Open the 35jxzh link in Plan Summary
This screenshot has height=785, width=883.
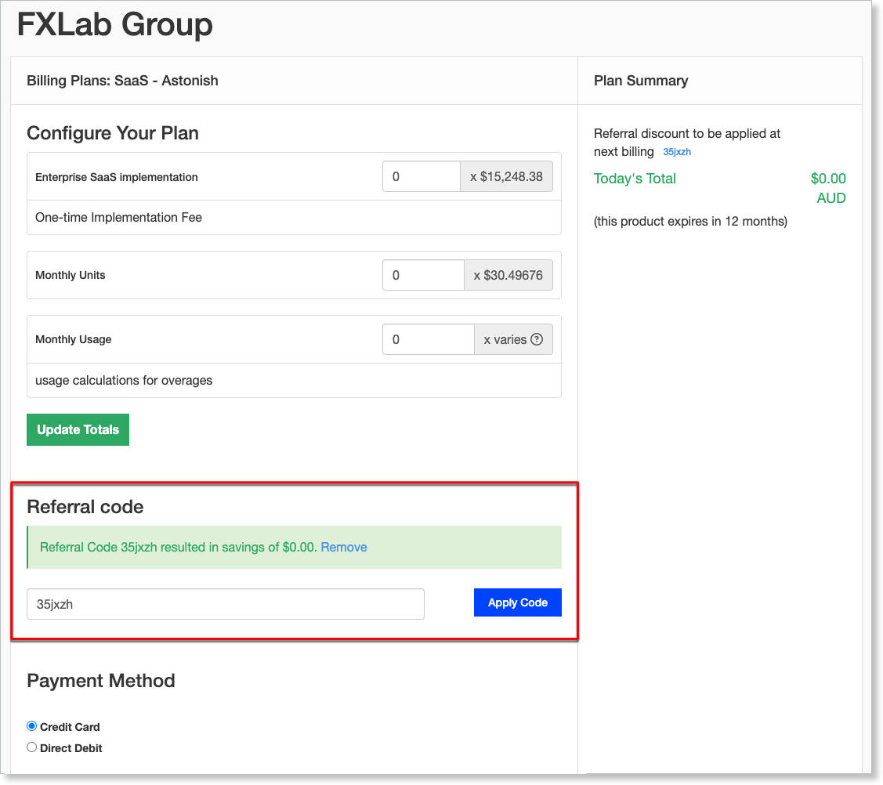(x=677, y=152)
